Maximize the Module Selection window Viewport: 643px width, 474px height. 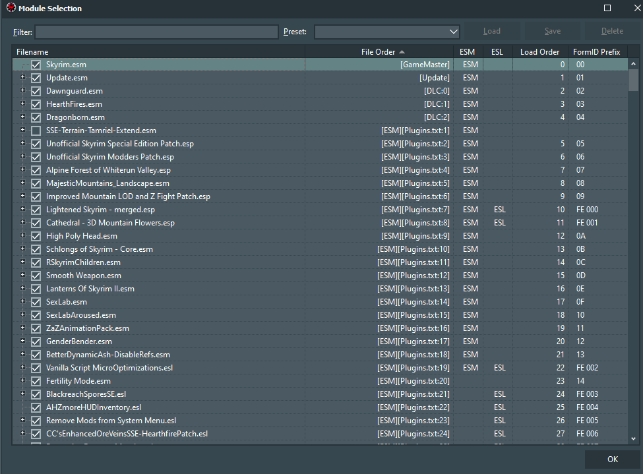point(607,8)
